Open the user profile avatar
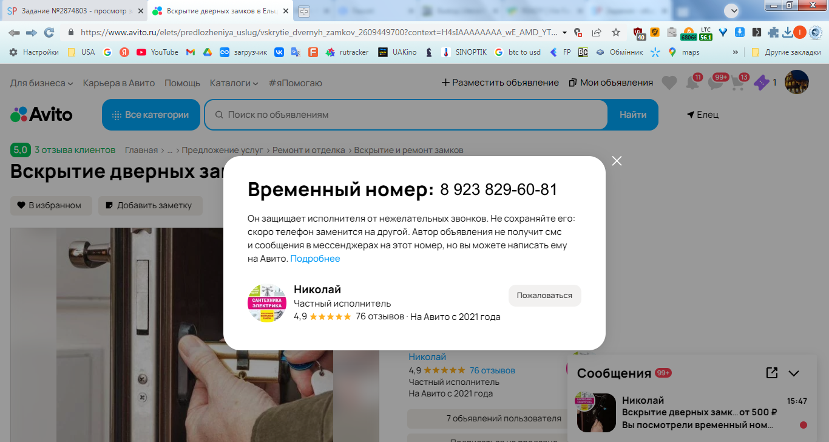 click(797, 83)
